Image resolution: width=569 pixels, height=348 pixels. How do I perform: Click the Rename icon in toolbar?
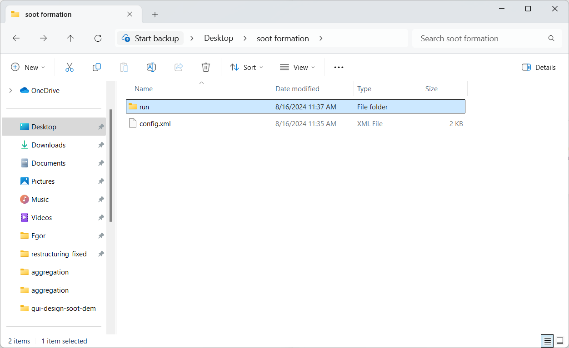point(151,67)
